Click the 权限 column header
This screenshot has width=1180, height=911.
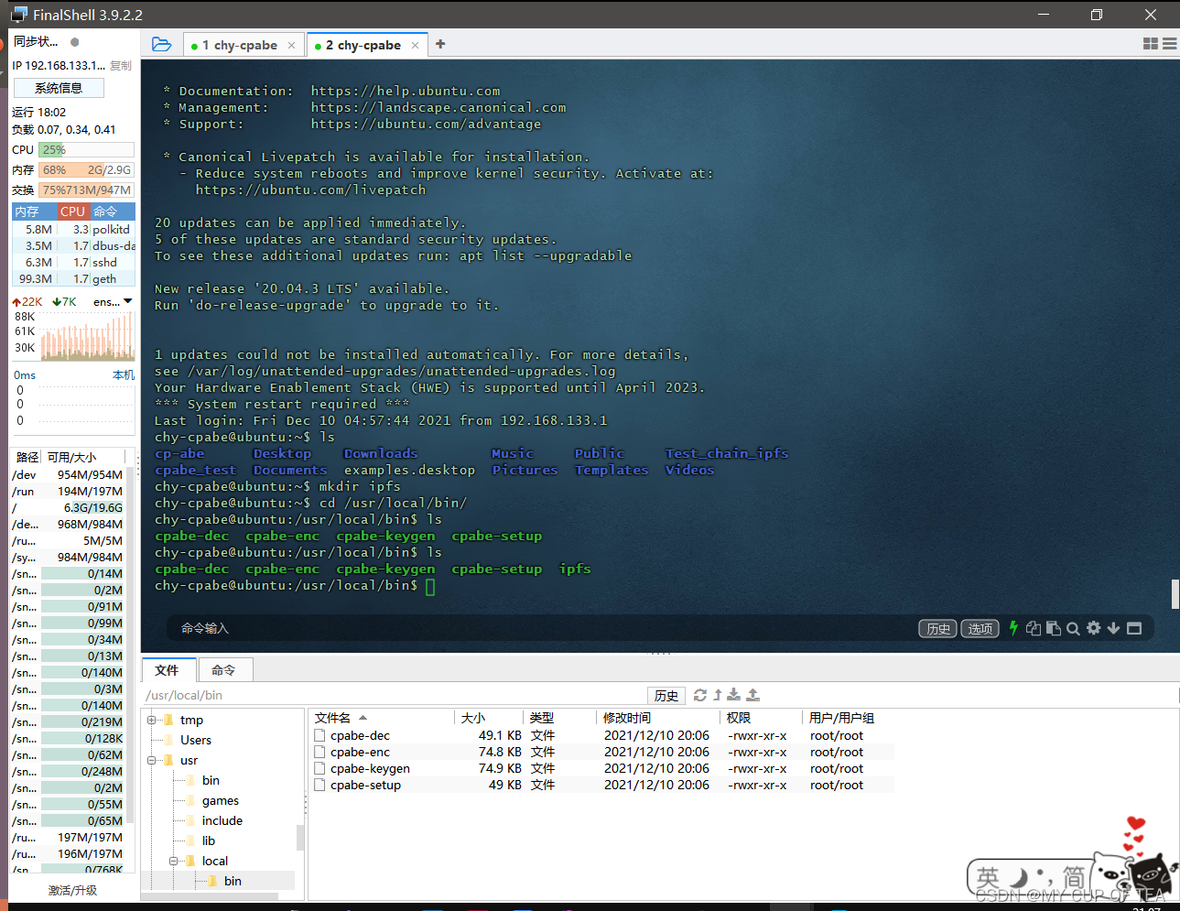(x=761, y=718)
